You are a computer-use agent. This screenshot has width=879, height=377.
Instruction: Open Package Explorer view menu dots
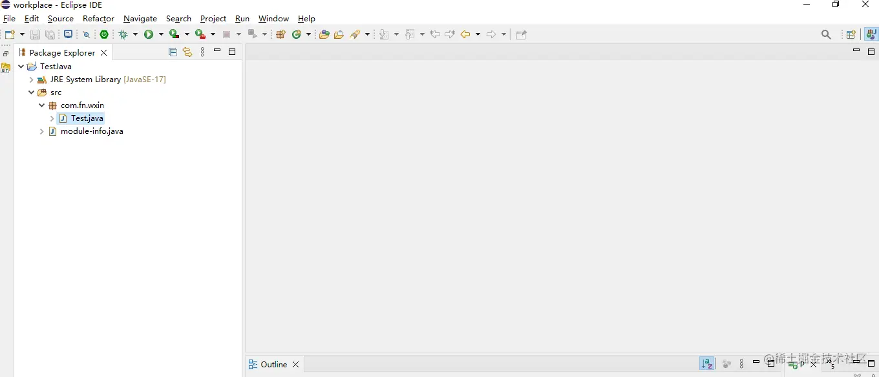pyautogui.click(x=202, y=52)
